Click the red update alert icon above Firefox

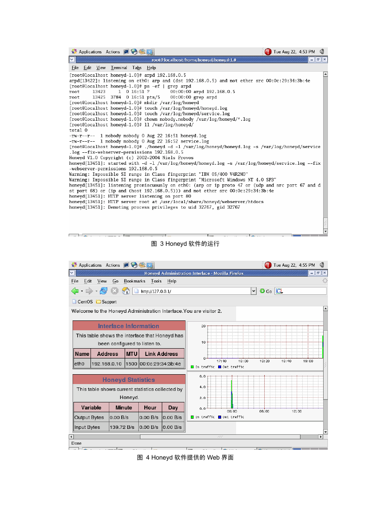268,265
